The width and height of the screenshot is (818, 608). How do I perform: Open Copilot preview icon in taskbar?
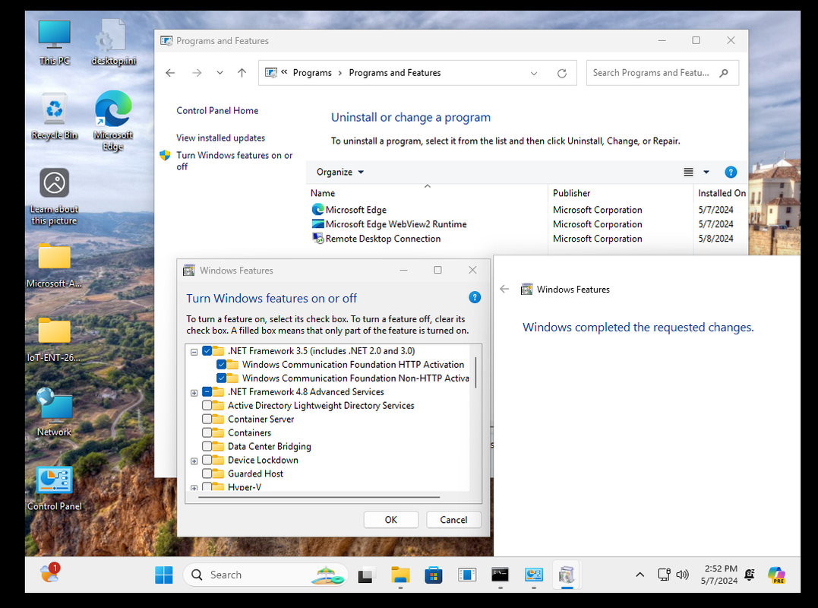[x=777, y=575]
